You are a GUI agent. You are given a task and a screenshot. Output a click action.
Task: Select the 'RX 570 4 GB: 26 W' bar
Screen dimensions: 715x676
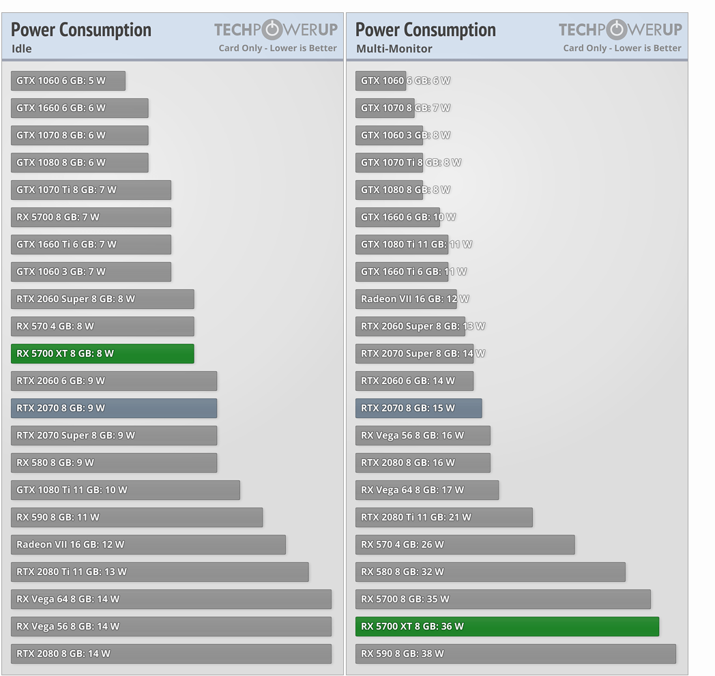(465, 545)
